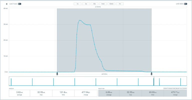Switch to 10min time window
192x100 pixels.
click(111, 4)
